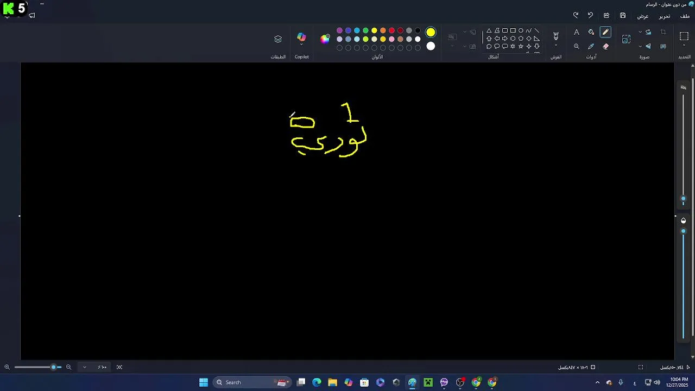Click the Crop image icon

[663, 32]
